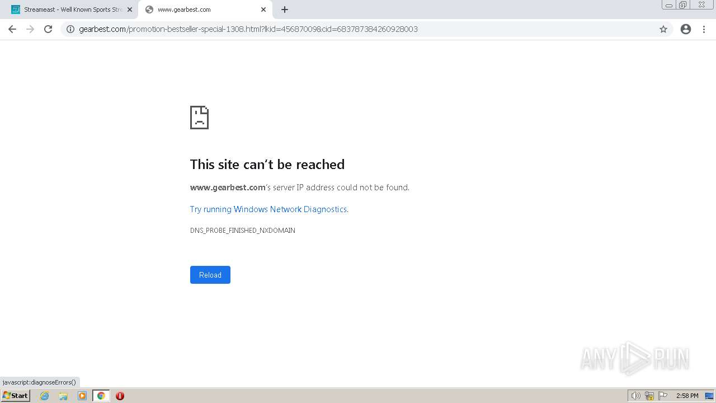The width and height of the screenshot is (716, 403).
Task: Open the Action Center flag icon
Action: tap(663, 396)
